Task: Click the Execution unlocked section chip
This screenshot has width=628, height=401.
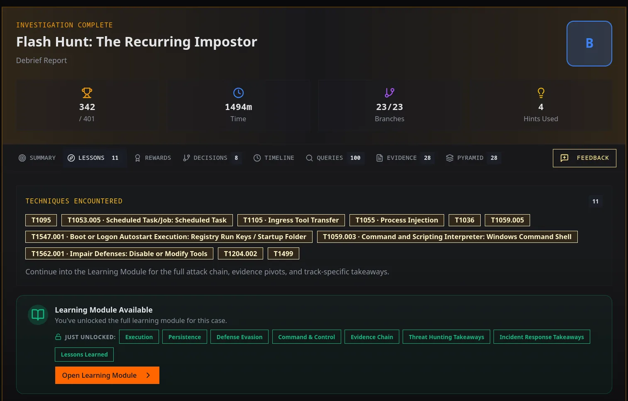Action: pos(139,337)
